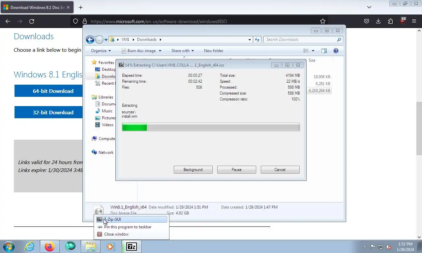Open address bar history dropdown in Explorer

click(250, 40)
